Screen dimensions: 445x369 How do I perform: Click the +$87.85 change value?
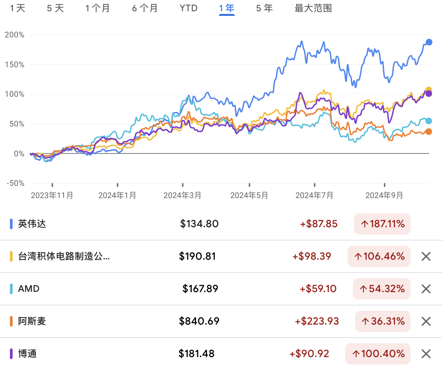[319, 224]
